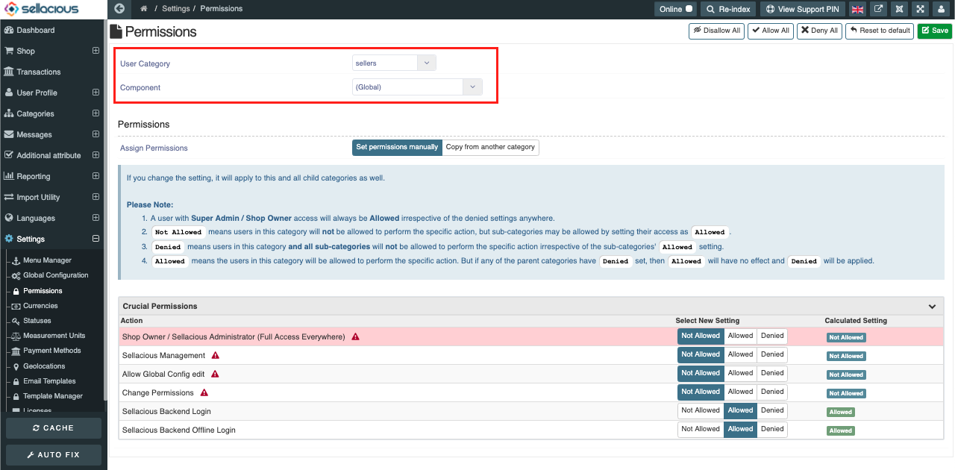This screenshot has height=470, width=955.
Task: Expand the Categories menu plus icon
Action: [95, 113]
